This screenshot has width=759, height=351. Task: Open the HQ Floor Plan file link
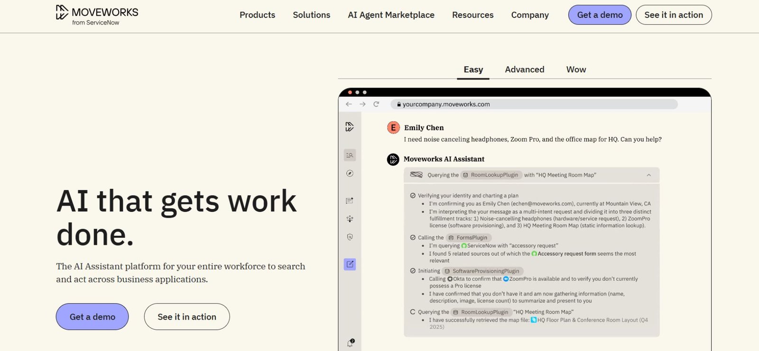[x=589, y=320]
